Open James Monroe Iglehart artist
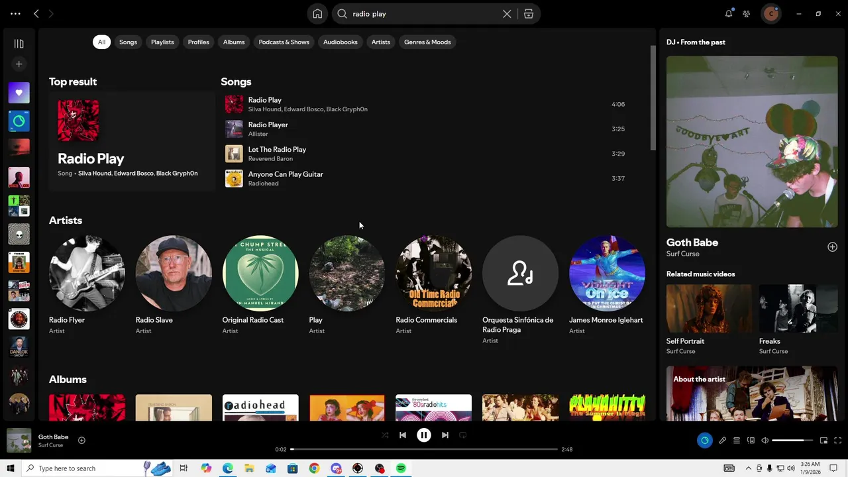 tap(607, 286)
